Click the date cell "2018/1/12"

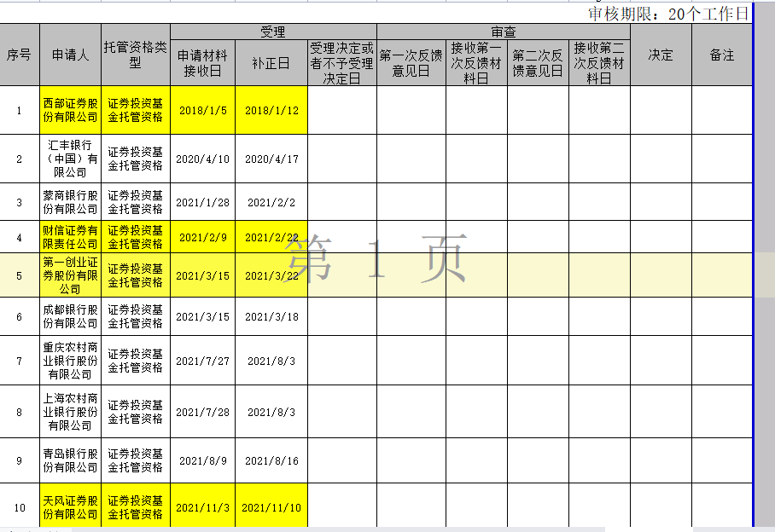(x=271, y=110)
